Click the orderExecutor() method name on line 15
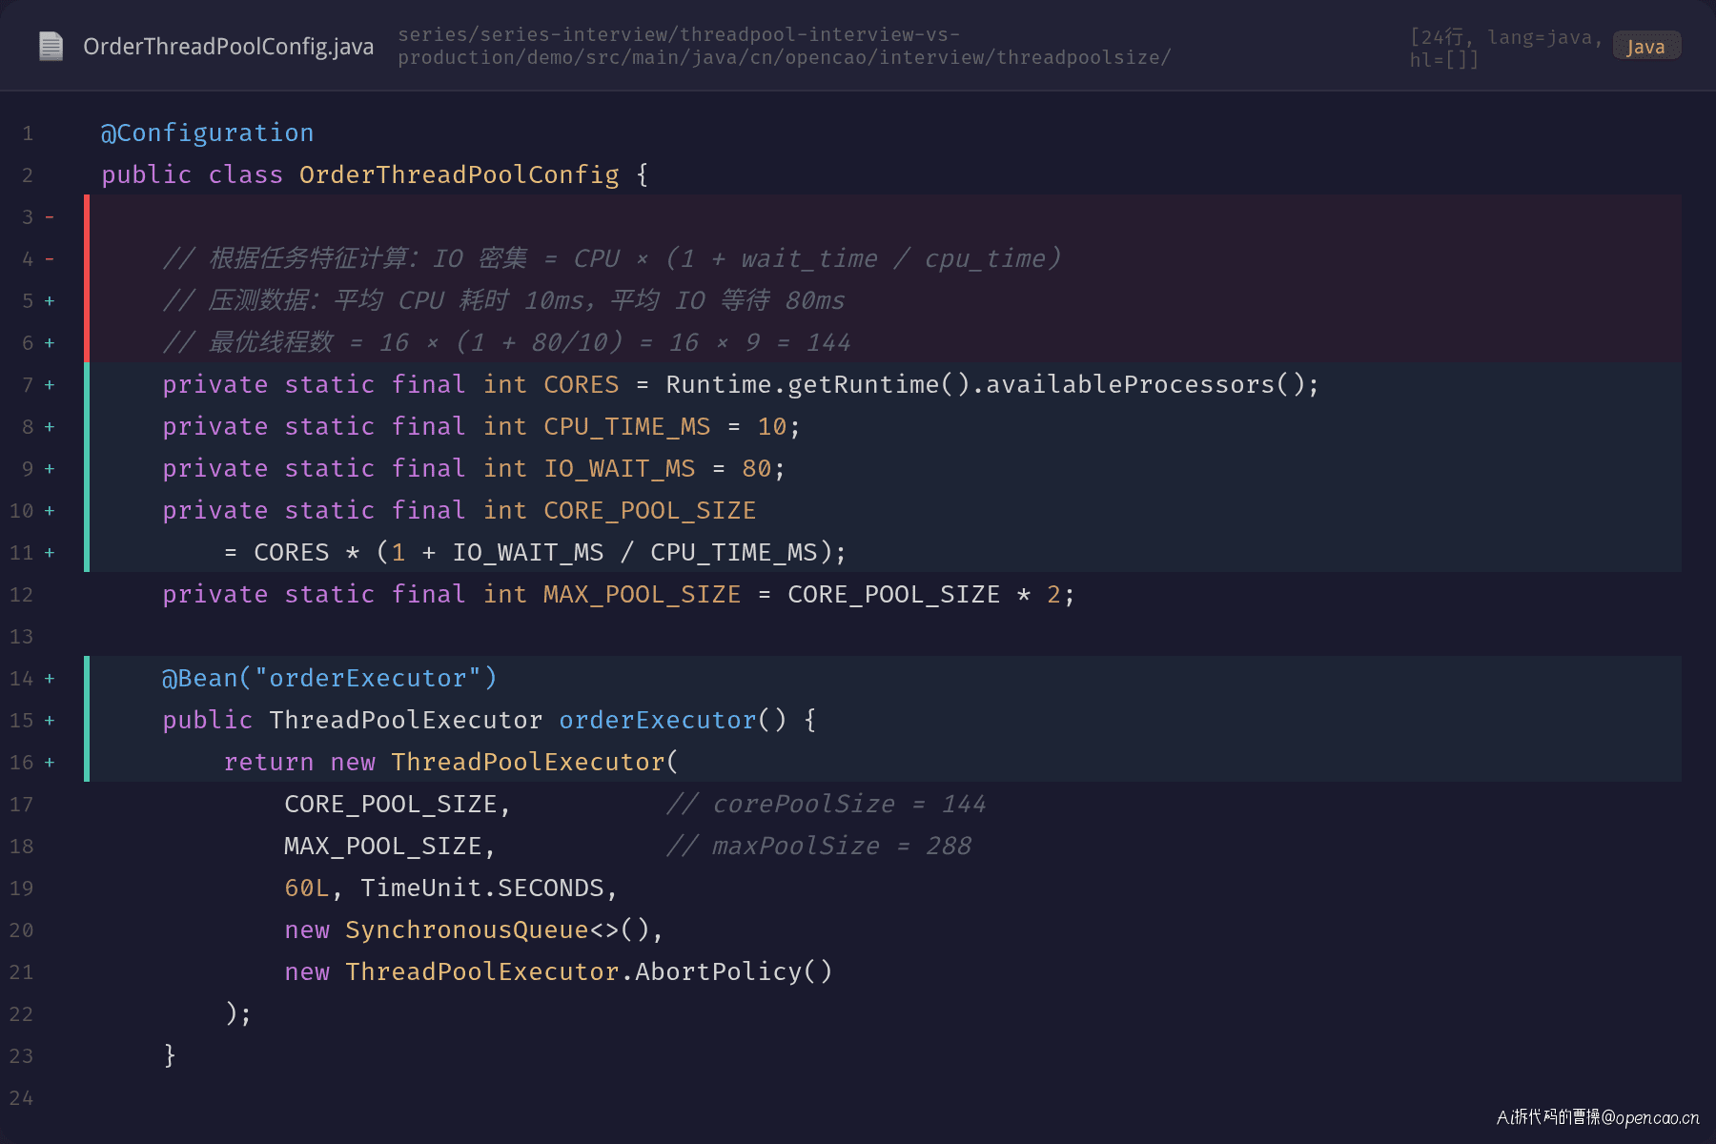1716x1144 pixels. pyautogui.click(x=657, y=720)
